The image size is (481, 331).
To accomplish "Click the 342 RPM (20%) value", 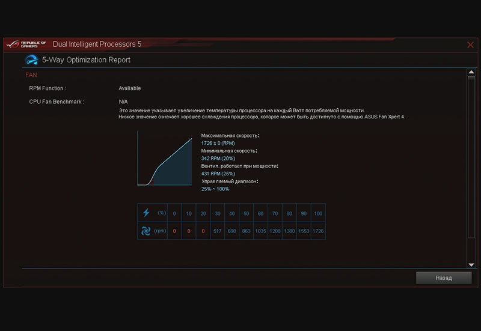I will [x=218, y=159].
